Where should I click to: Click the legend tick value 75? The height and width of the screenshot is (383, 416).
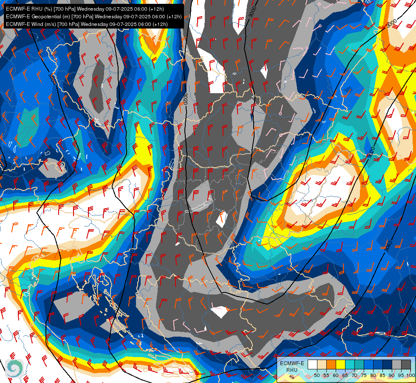coord(364,376)
